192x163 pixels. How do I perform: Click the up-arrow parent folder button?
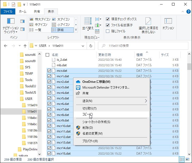point(25,46)
